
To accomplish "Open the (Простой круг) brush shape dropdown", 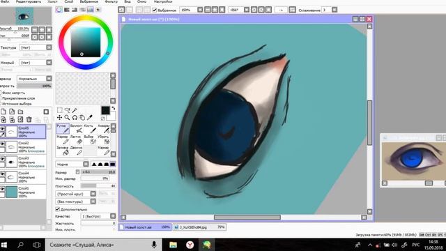I will pyautogui.click(x=76, y=194).
